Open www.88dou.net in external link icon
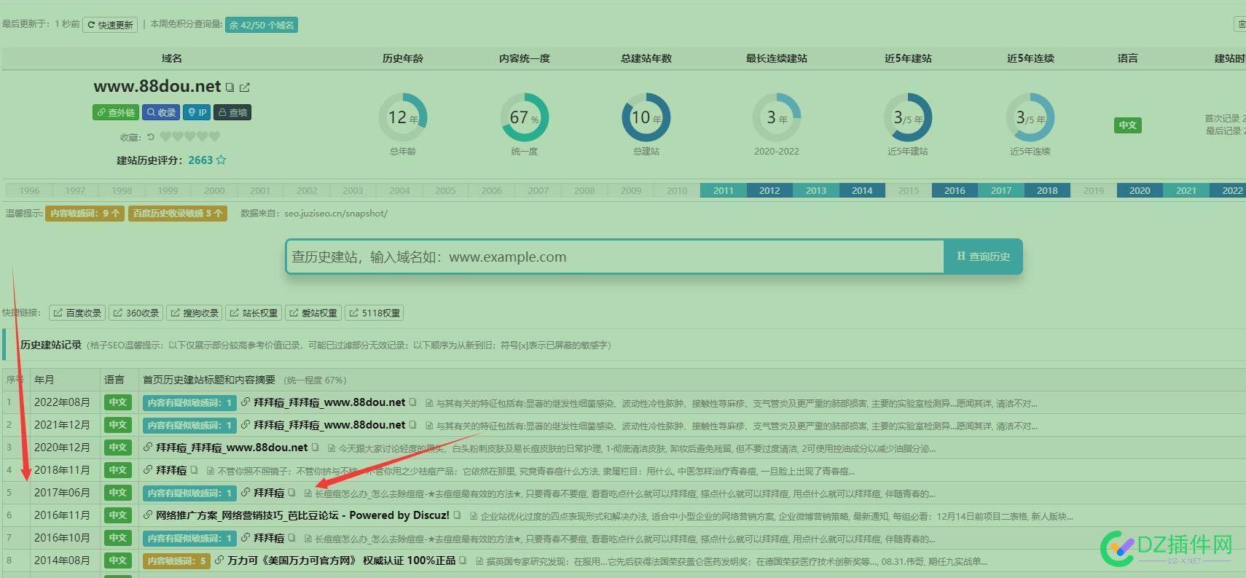The height and width of the screenshot is (578, 1246). (x=245, y=87)
